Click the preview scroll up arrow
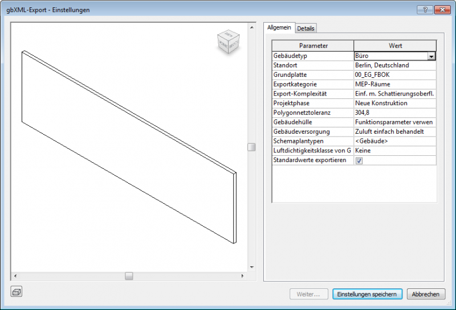456x310 pixels. click(x=251, y=27)
